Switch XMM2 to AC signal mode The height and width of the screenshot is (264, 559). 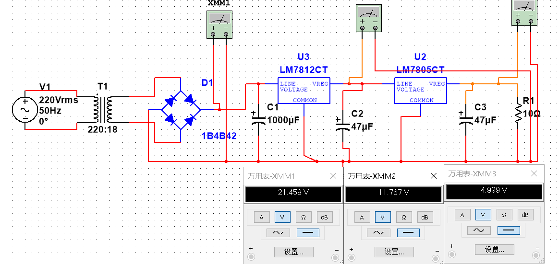(x=378, y=233)
